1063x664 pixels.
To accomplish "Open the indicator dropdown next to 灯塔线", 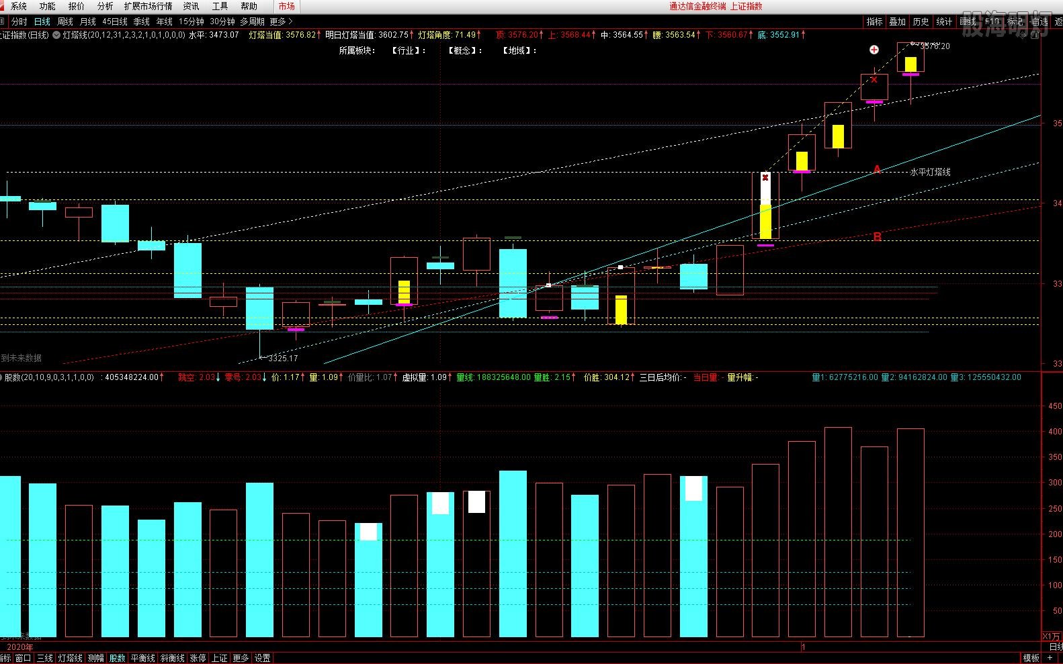I will (56, 35).
